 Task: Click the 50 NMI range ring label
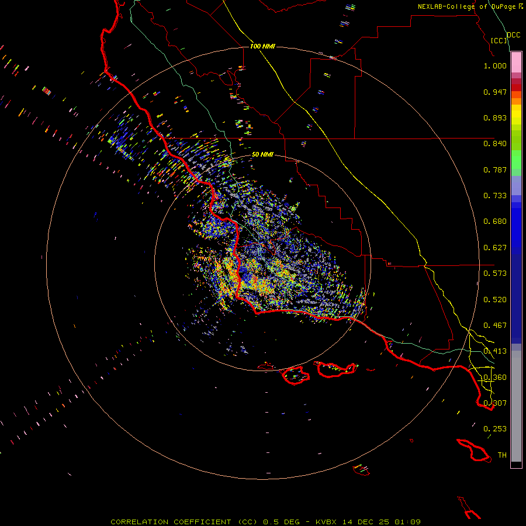262,154
